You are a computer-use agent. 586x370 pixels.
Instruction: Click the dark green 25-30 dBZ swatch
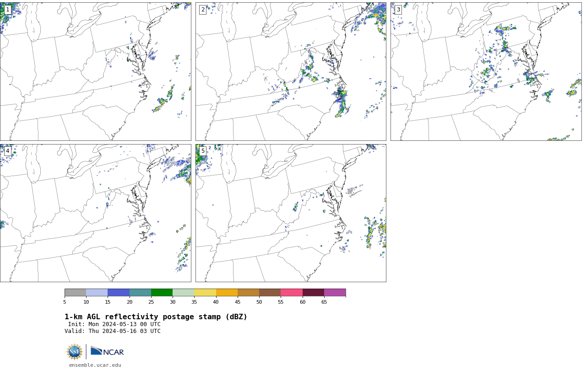(162, 293)
